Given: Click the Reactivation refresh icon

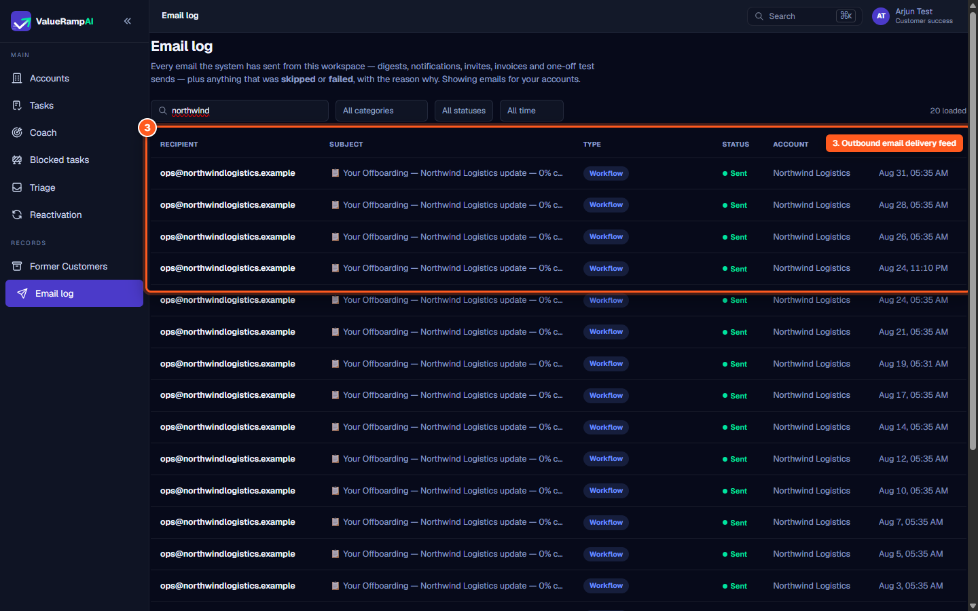Looking at the screenshot, I should [x=17, y=215].
